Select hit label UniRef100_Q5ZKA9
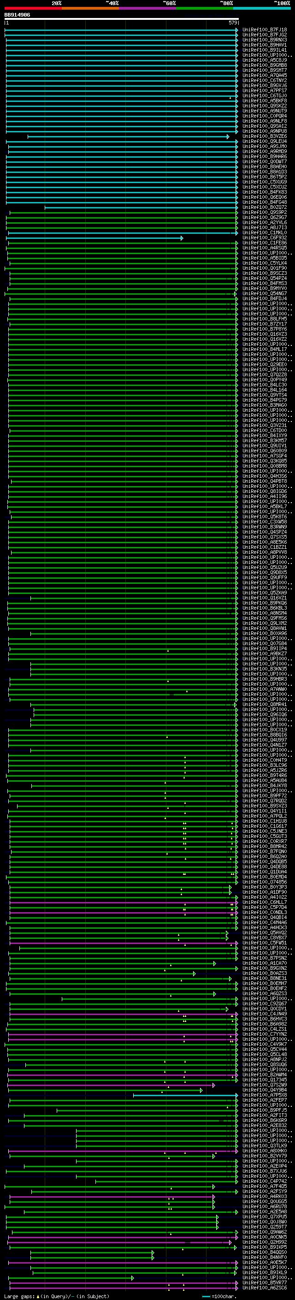295x1300 pixels. 264,593
